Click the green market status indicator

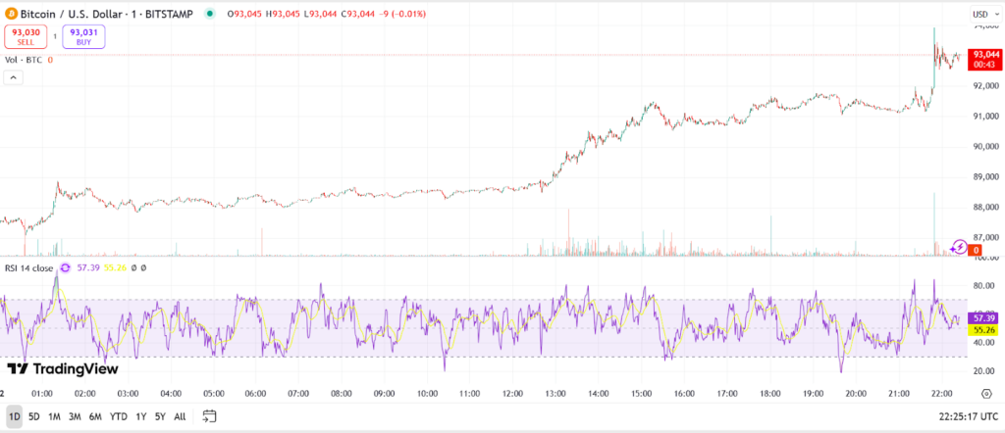click(x=210, y=14)
